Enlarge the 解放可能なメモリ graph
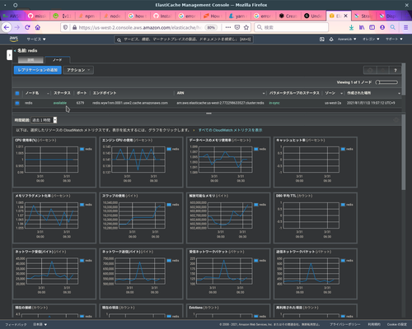 pos(228,218)
